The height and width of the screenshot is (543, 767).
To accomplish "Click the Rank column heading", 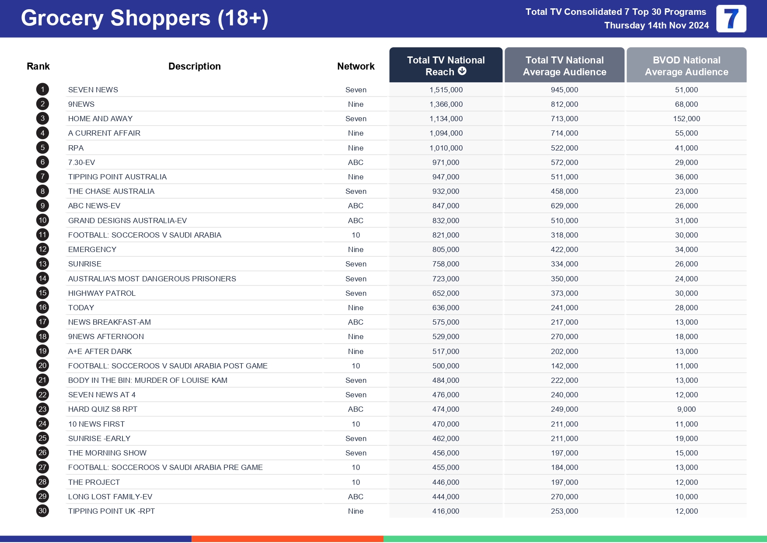I will pos(38,67).
